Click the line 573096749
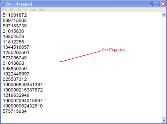 pos(15,58)
